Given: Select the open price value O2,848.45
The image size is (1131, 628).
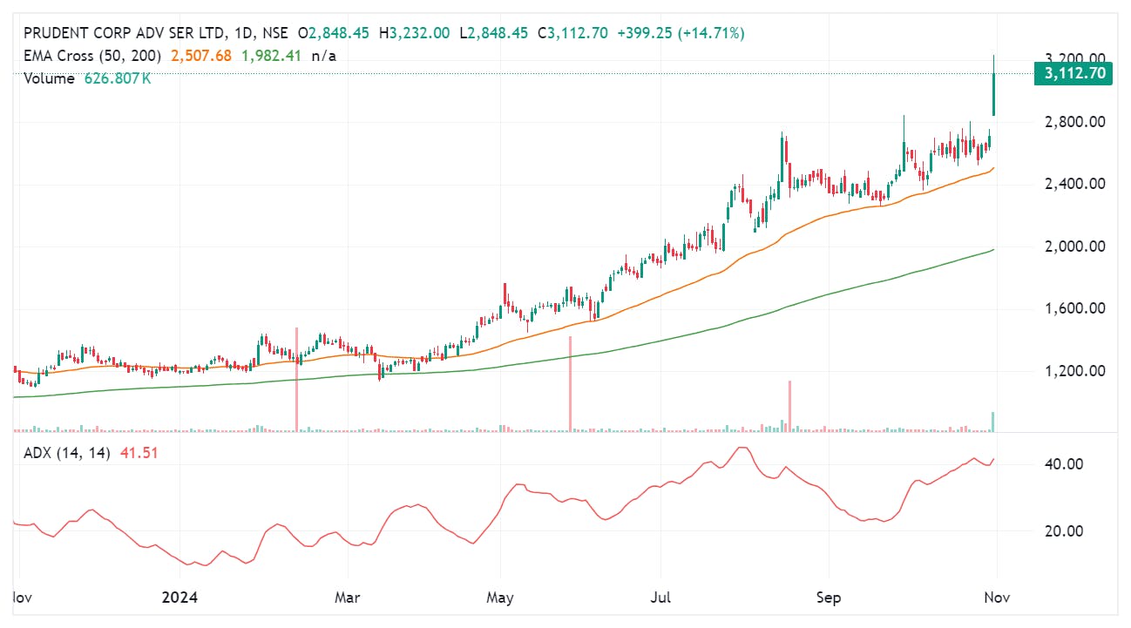Looking at the screenshot, I should [335, 33].
